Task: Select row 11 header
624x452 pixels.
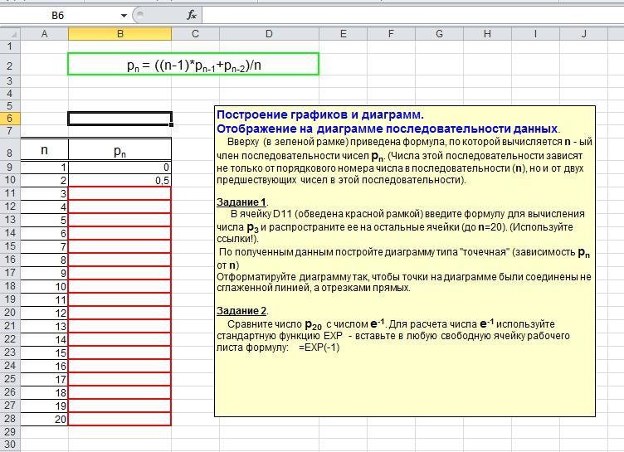Action: click(9, 193)
